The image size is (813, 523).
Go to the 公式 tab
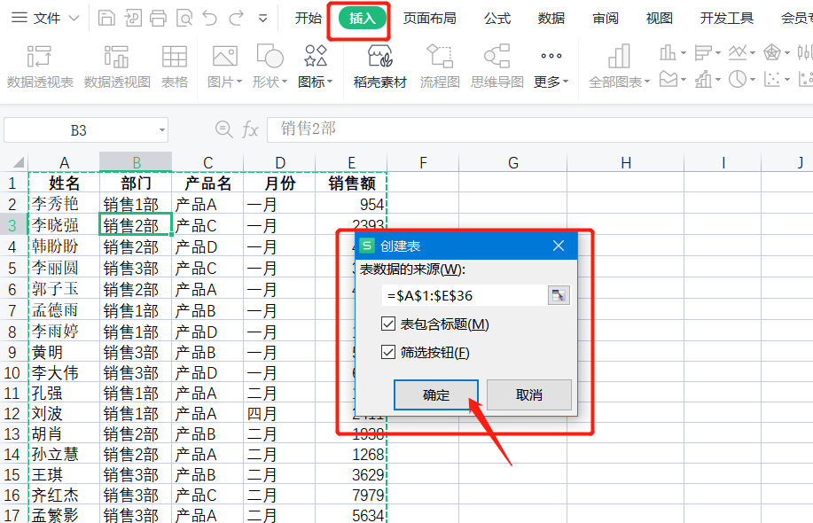pyautogui.click(x=497, y=18)
